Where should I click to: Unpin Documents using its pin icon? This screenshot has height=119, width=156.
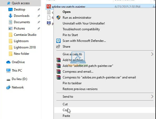coord(39,22)
